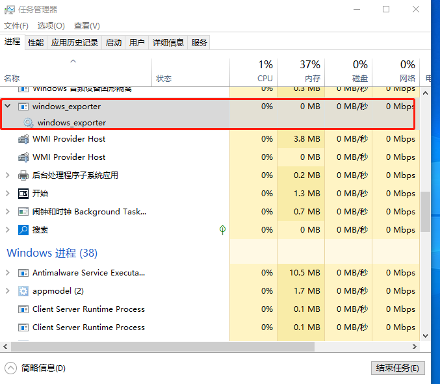Click the 结束任务(E) button
The height and width of the screenshot is (384, 440).
[x=398, y=368]
